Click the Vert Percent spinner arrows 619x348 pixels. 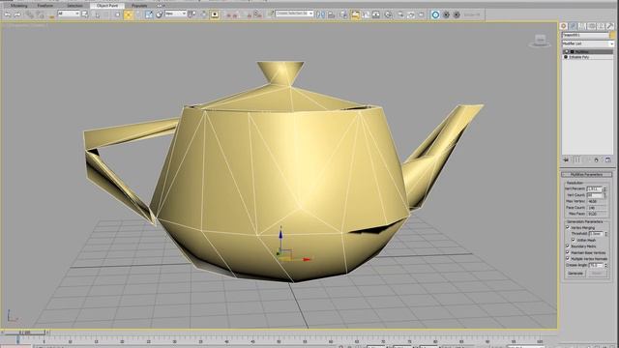tap(605, 189)
